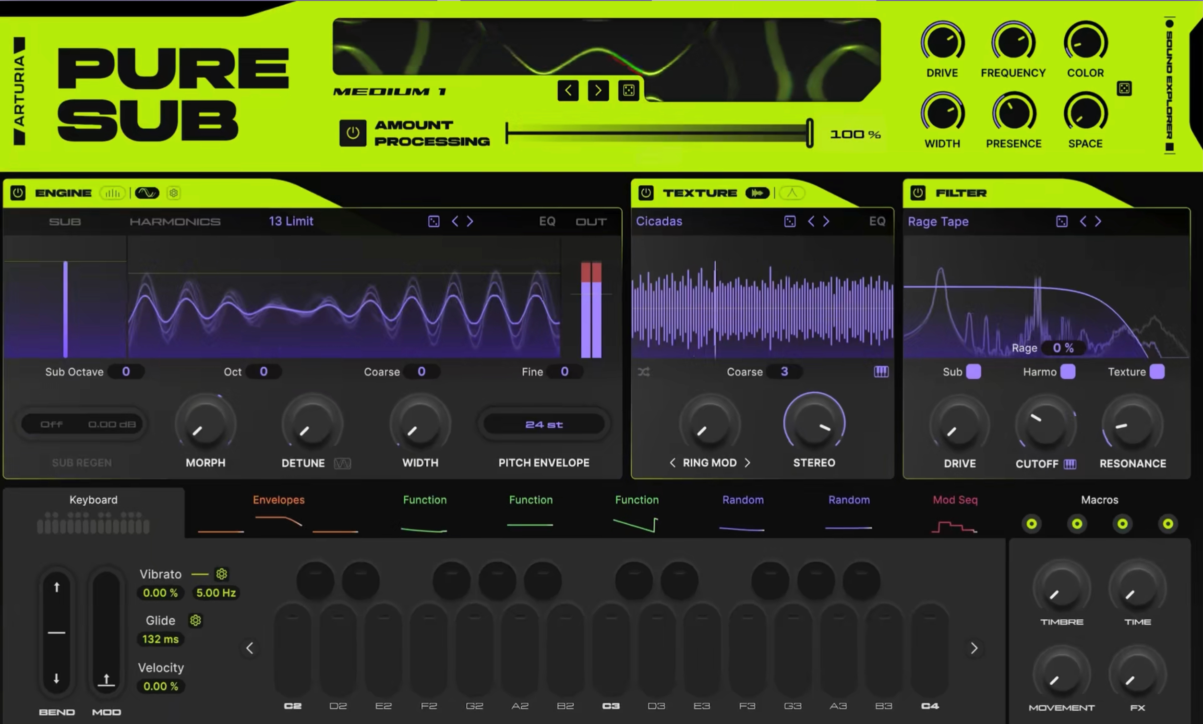Select the Engine sine wave mode icon
This screenshot has height=724, width=1203.
(147, 193)
